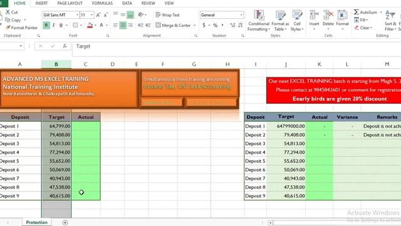
Task: Select column J header
Action: (286, 64)
